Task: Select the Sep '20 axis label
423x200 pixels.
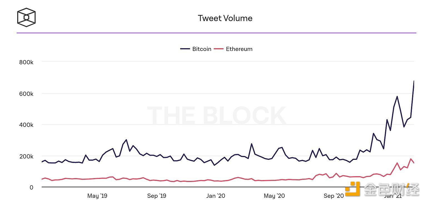Action: click(334, 196)
